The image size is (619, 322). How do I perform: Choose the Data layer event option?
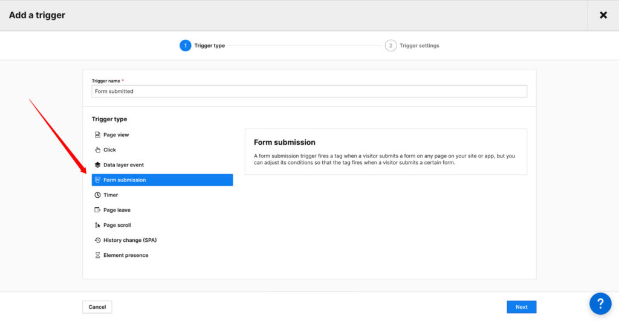[123, 165]
